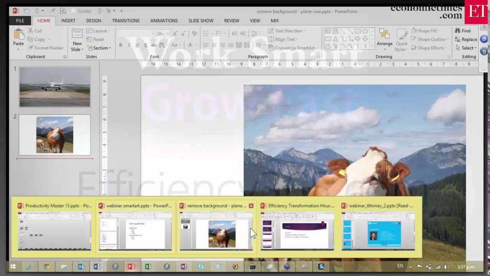Click the Replace button

tap(466, 39)
